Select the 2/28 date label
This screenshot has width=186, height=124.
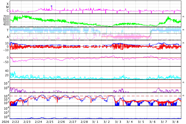pos(84,122)
